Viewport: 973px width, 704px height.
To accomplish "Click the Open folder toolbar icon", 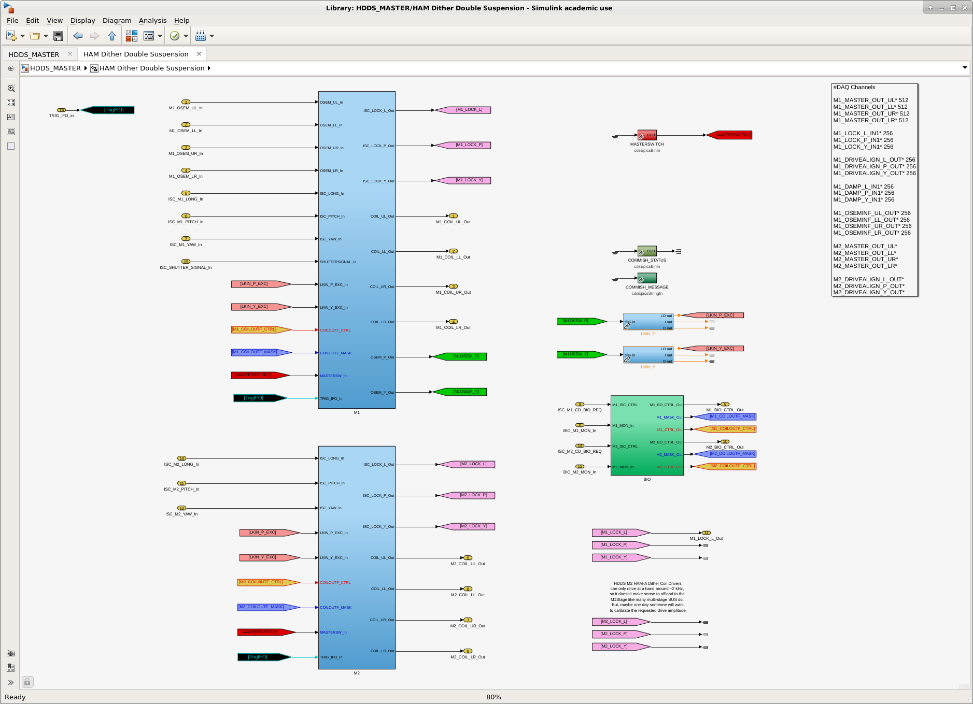I will coord(35,36).
